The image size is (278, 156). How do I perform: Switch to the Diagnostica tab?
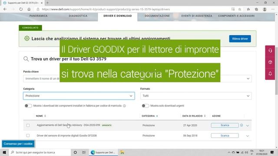78,16
